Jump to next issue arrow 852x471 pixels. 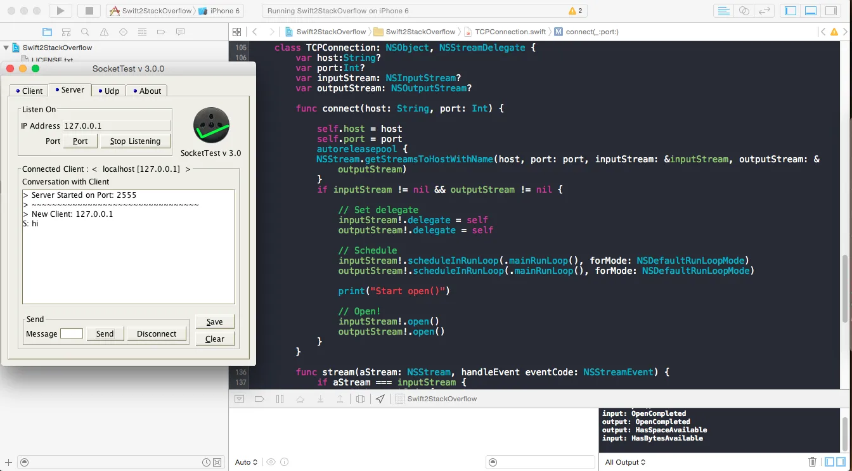pos(846,32)
